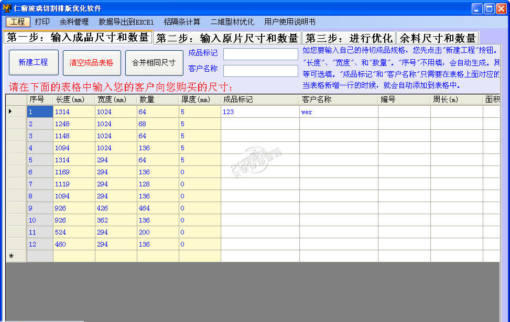Select the new-row asterisk row header
The image size is (510, 322).
click(x=16, y=256)
